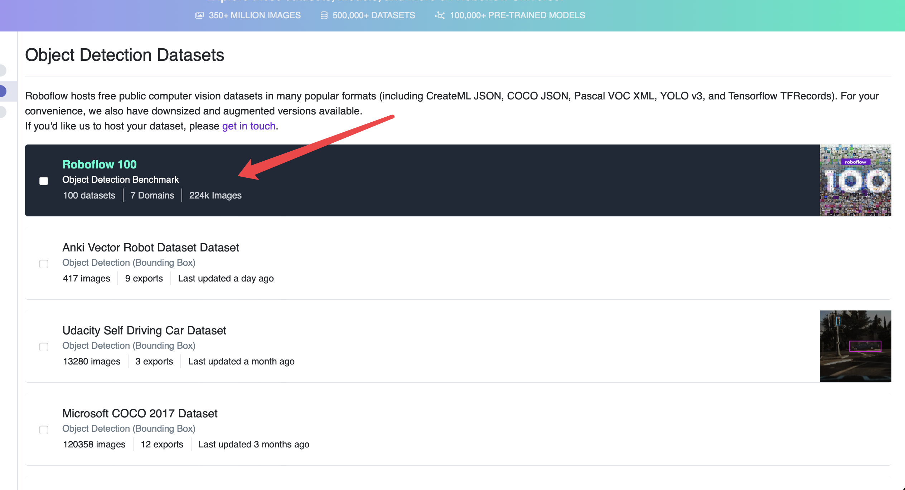Click the Udacity street scene thumbnail
This screenshot has width=905, height=490.
tap(855, 346)
